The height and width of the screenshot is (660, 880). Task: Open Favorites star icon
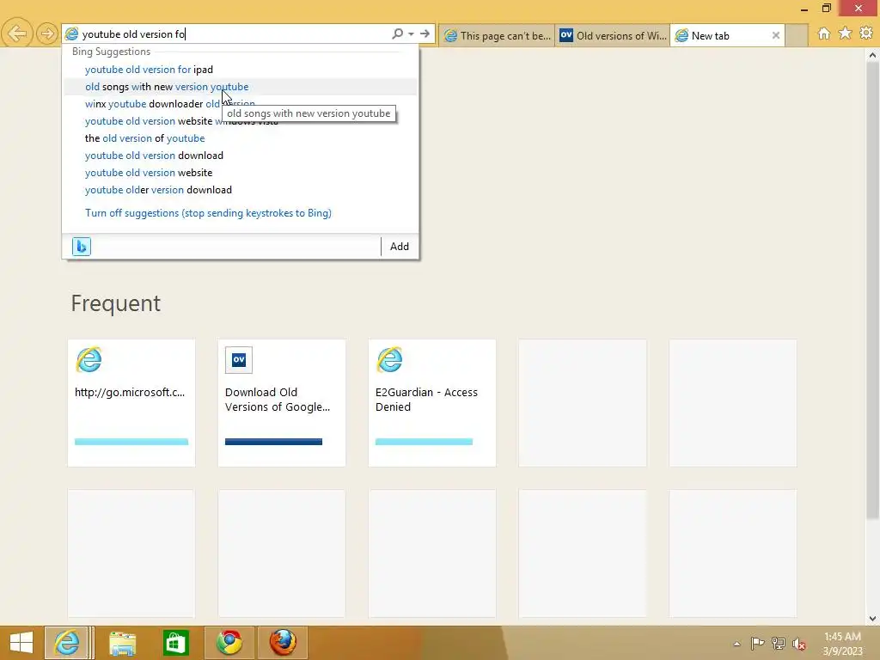click(x=846, y=34)
